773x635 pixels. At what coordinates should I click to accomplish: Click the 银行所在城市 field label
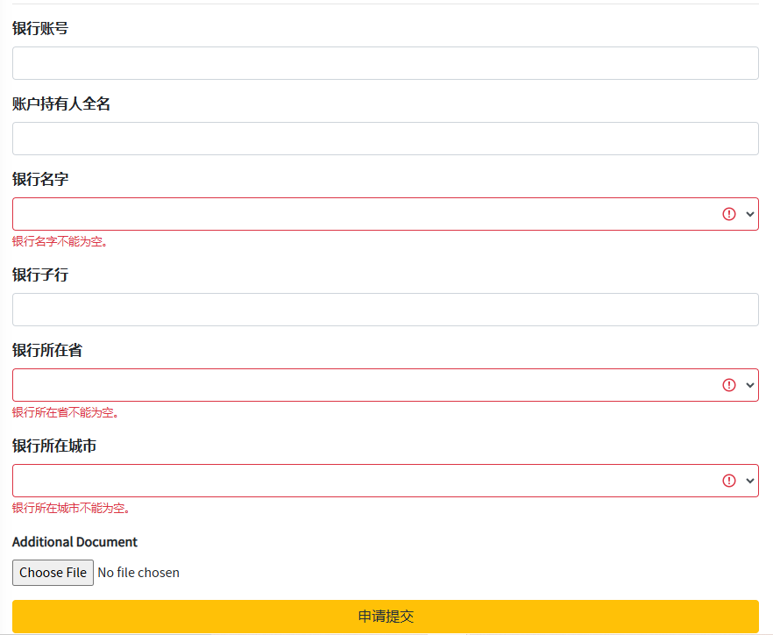[54, 446]
